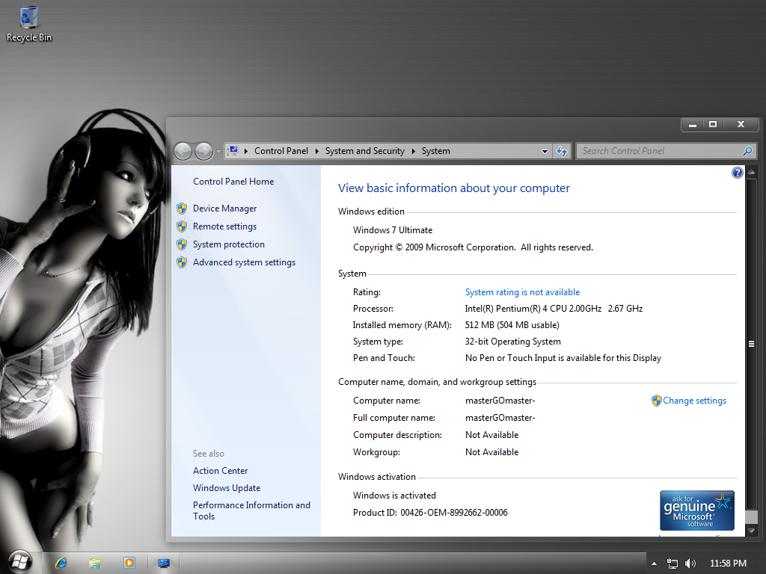
Task: Open Windows Media Player on taskbar
Action: coord(129,564)
